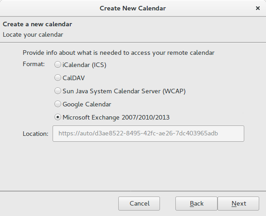Viewport: 266px width, 216px height.
Task: Click the Location field label
Action: [x=35, y=134]
